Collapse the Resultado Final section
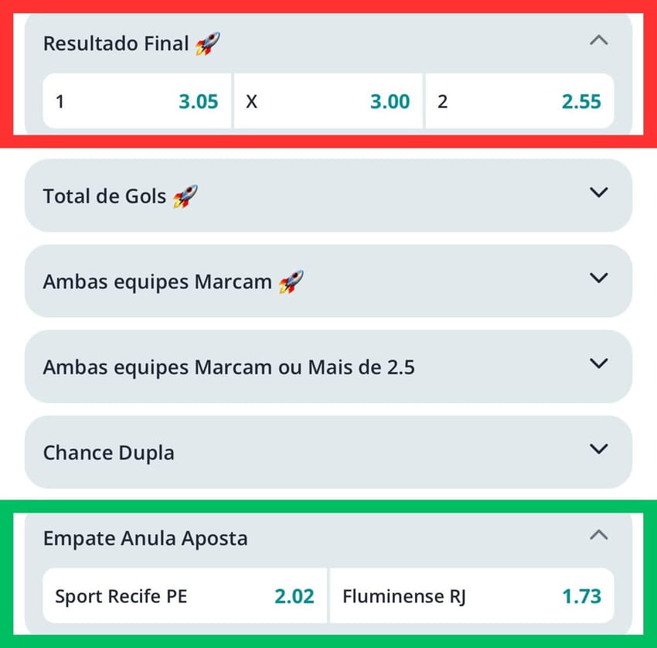This screenshot has height=648, width=657. pos(600,40)
